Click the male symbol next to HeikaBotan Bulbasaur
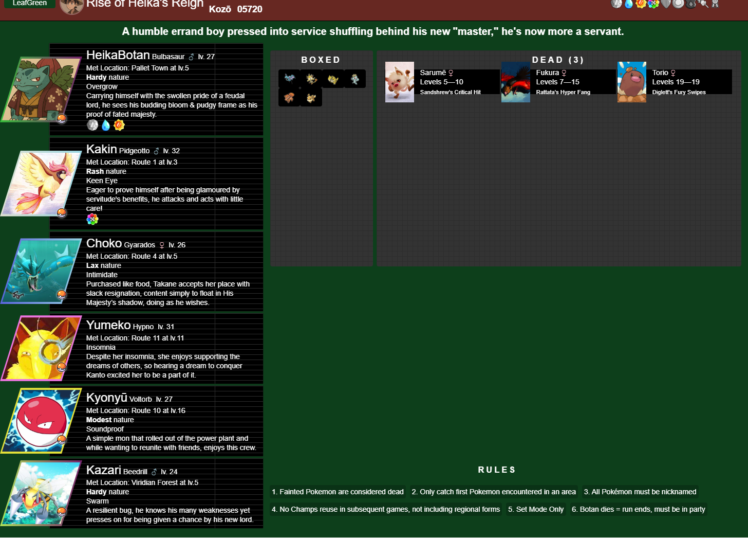 coord(192,57)
